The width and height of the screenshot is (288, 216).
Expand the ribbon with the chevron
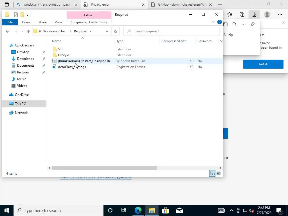click(x=213, y=22)
